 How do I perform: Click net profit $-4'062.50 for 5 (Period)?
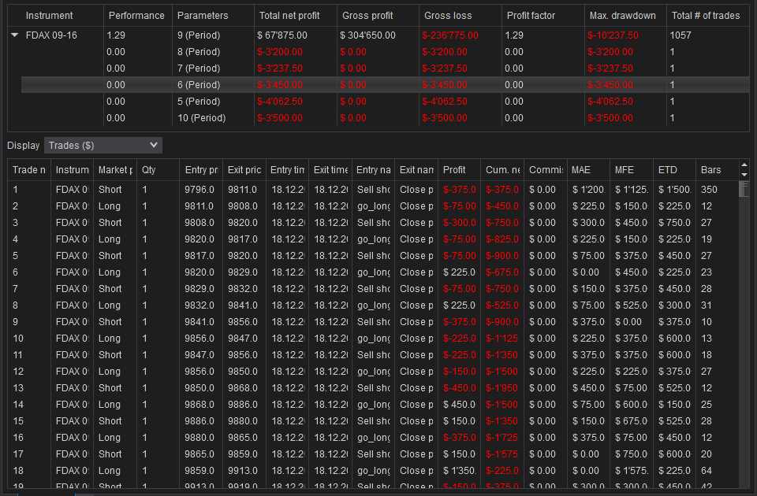279,102
